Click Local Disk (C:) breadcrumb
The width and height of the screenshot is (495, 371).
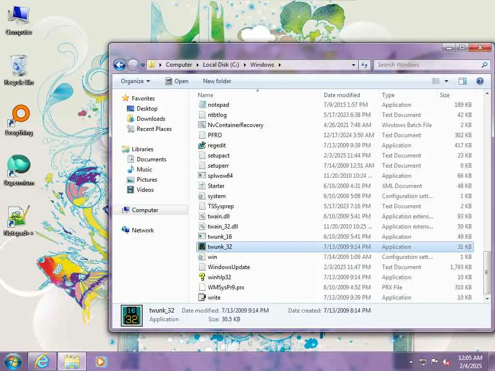click(221, 65)
